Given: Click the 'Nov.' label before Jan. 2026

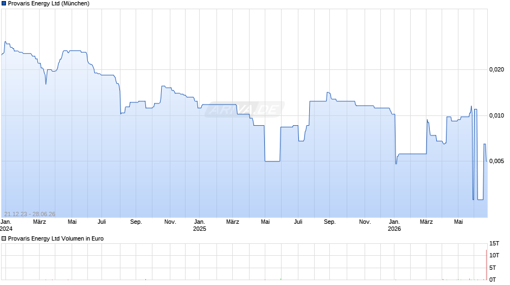Looking at the screenshot, I should coord(365,222).
